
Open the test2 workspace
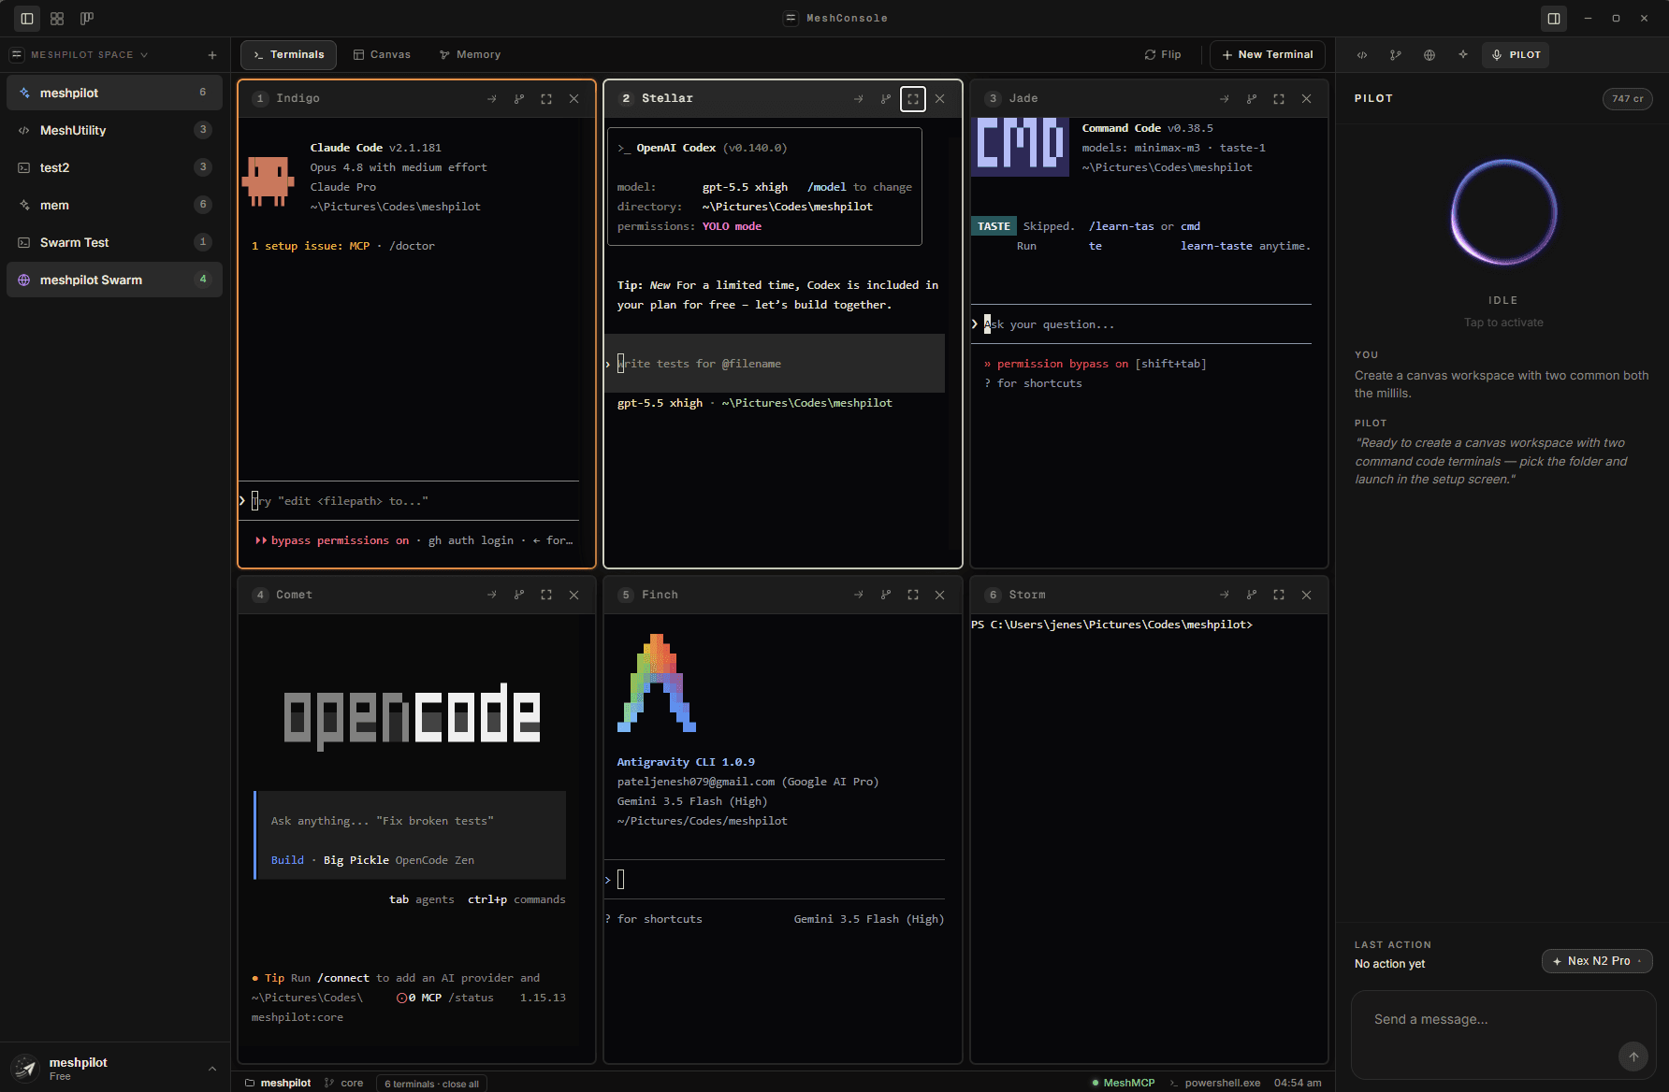coord(114,167)
